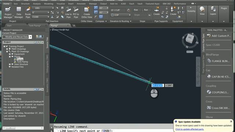Select the COUPLING palette item

pos(218,92)
